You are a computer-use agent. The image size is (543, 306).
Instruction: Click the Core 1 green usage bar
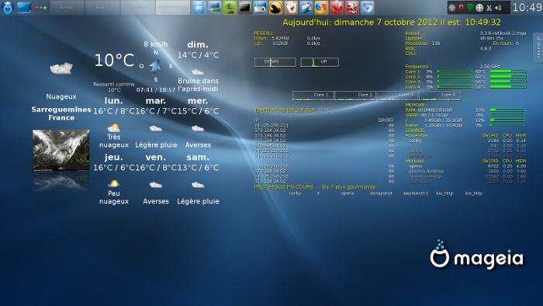point(455,71)
